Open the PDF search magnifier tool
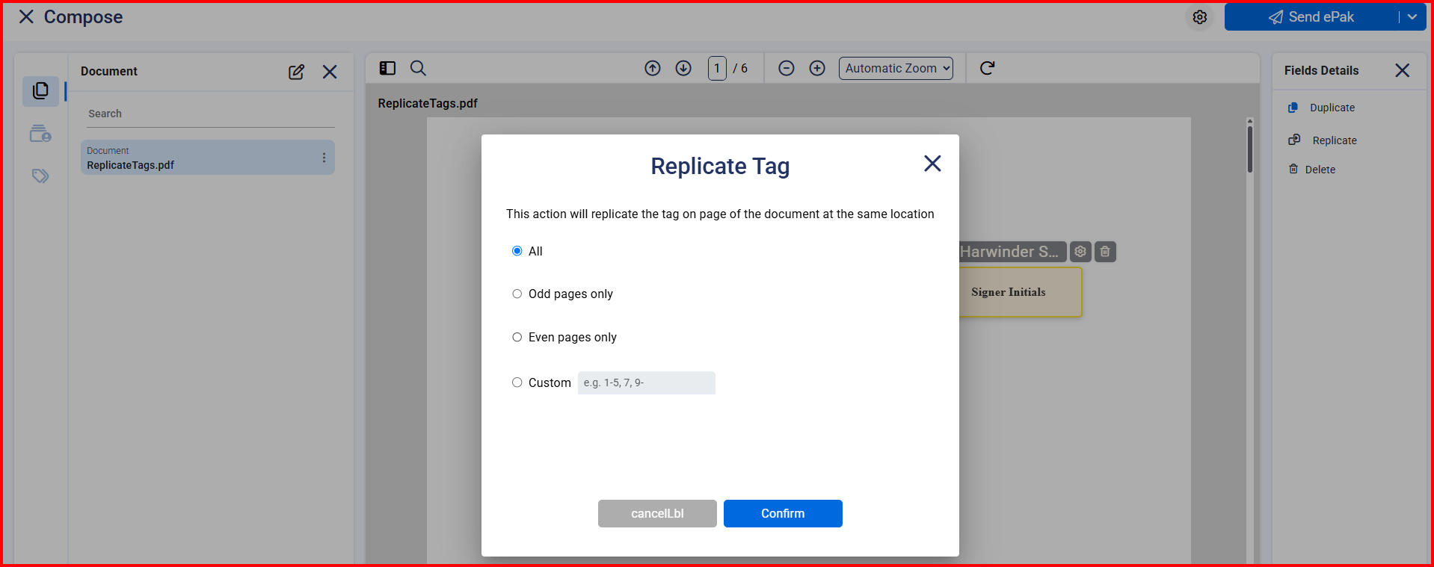This screenshot has width=1434, height=567. point(418,68)
